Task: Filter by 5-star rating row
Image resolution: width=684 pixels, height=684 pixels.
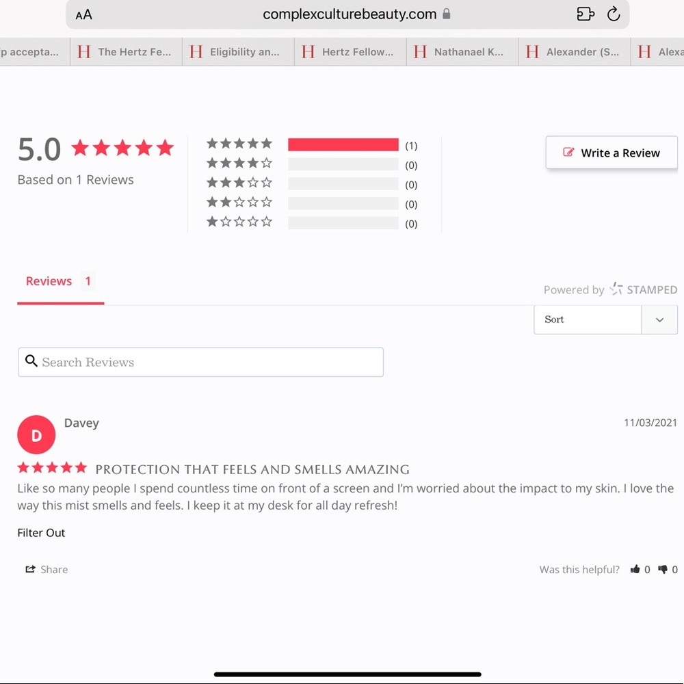Action: pyautogui.click(x=239, y=144)
